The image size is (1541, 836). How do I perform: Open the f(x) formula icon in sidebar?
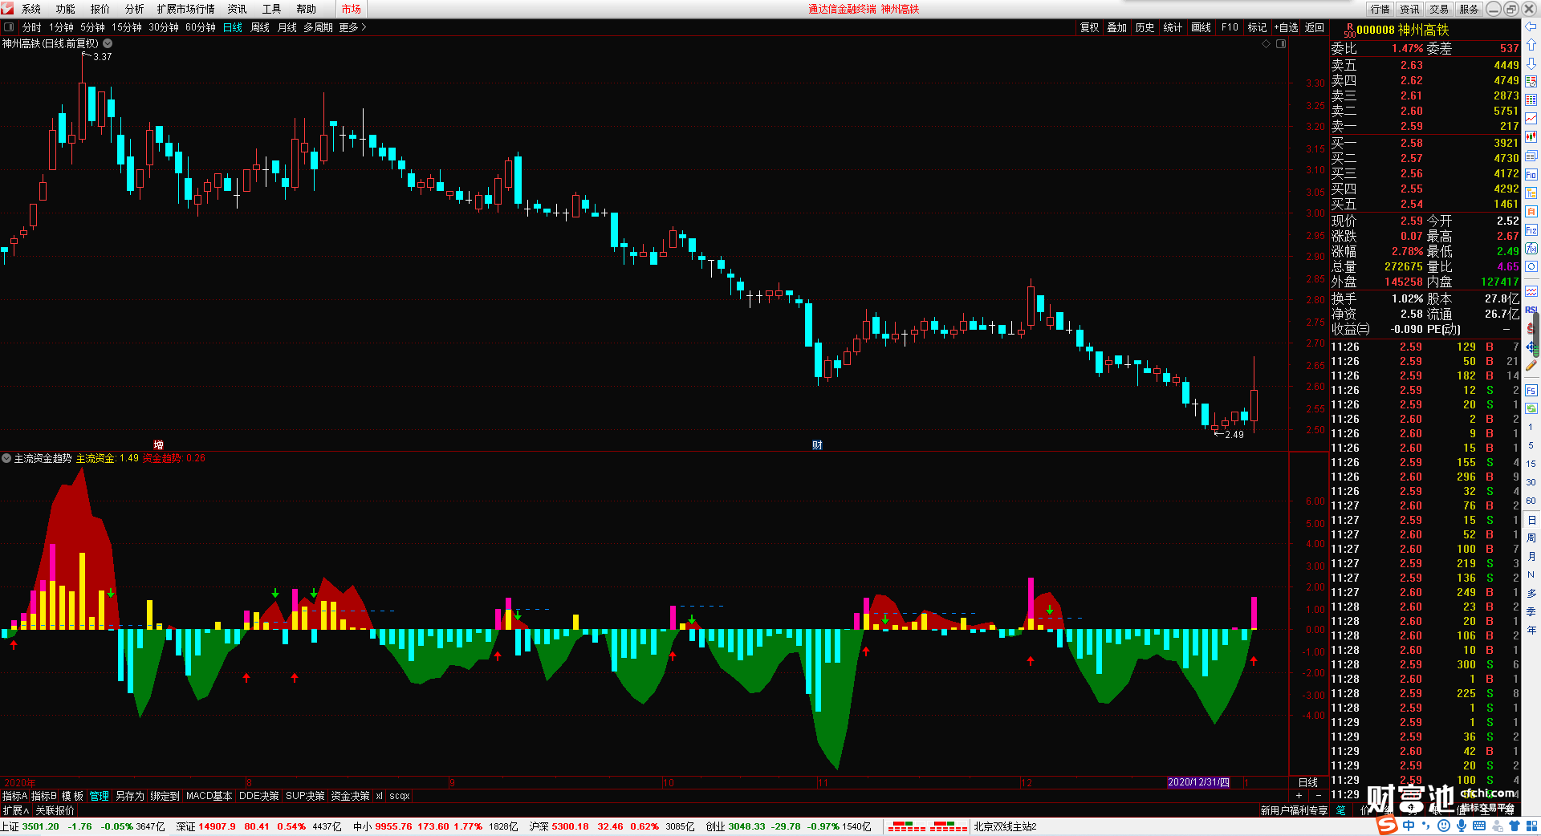click(1531, 249)
